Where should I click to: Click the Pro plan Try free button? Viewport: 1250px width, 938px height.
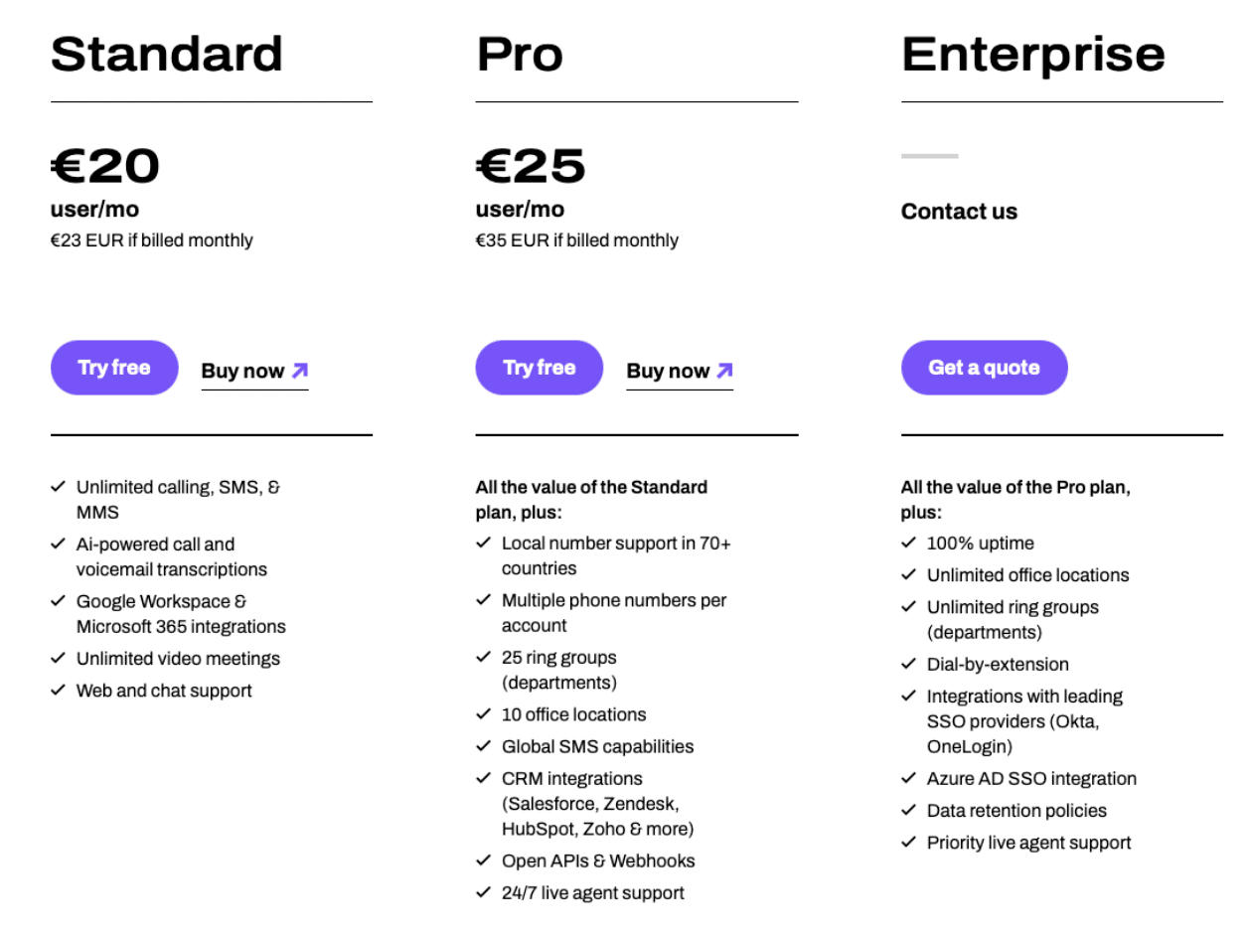pyautogui.click(x=539, y=368)
